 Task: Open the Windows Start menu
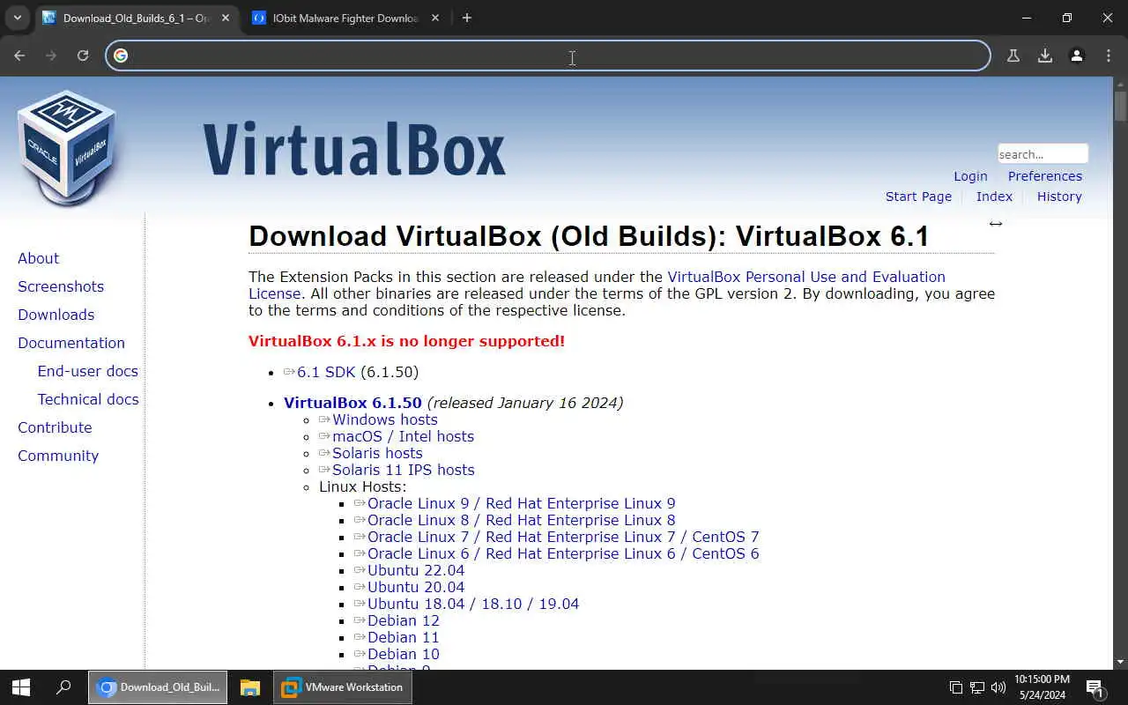[x=21, y=687]
